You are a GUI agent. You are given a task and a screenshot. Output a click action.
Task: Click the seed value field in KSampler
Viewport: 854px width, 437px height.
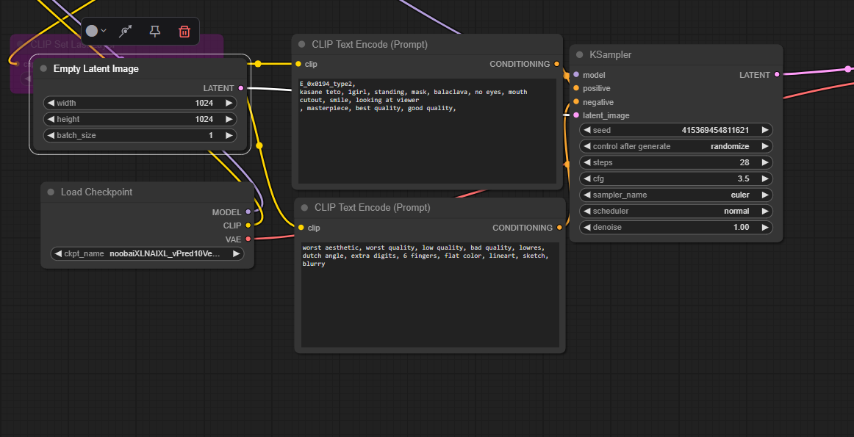(x=676, y=130)
